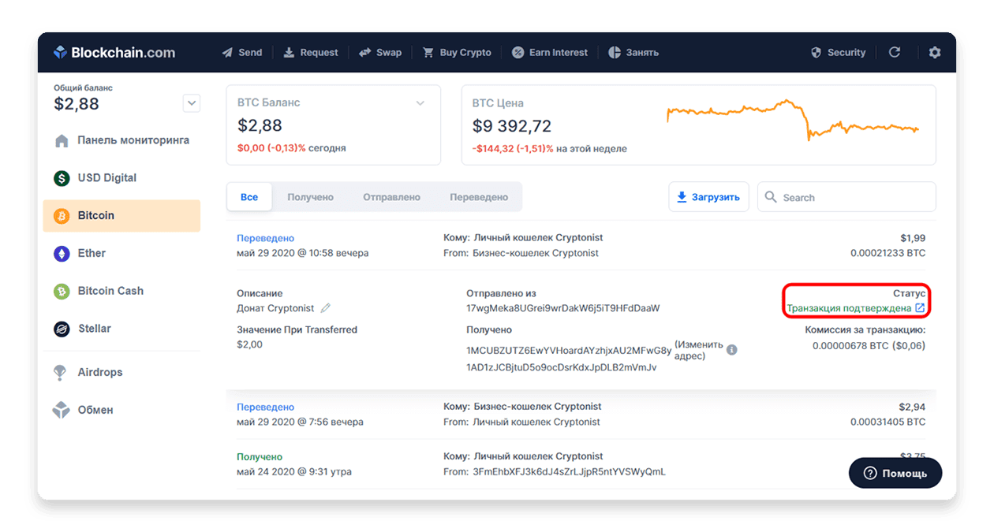Screen dimensions: 994x532
Task: Click the Панель мониторинга home icon
Action: (x=62, y=140)
